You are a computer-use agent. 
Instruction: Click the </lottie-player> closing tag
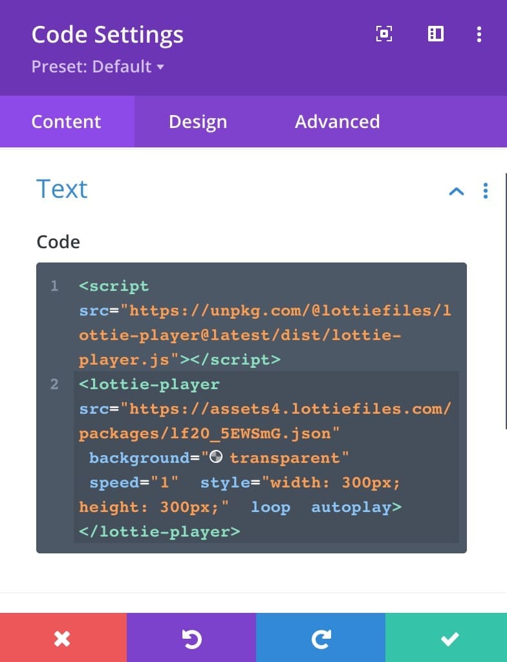click(x=159, y=531)
